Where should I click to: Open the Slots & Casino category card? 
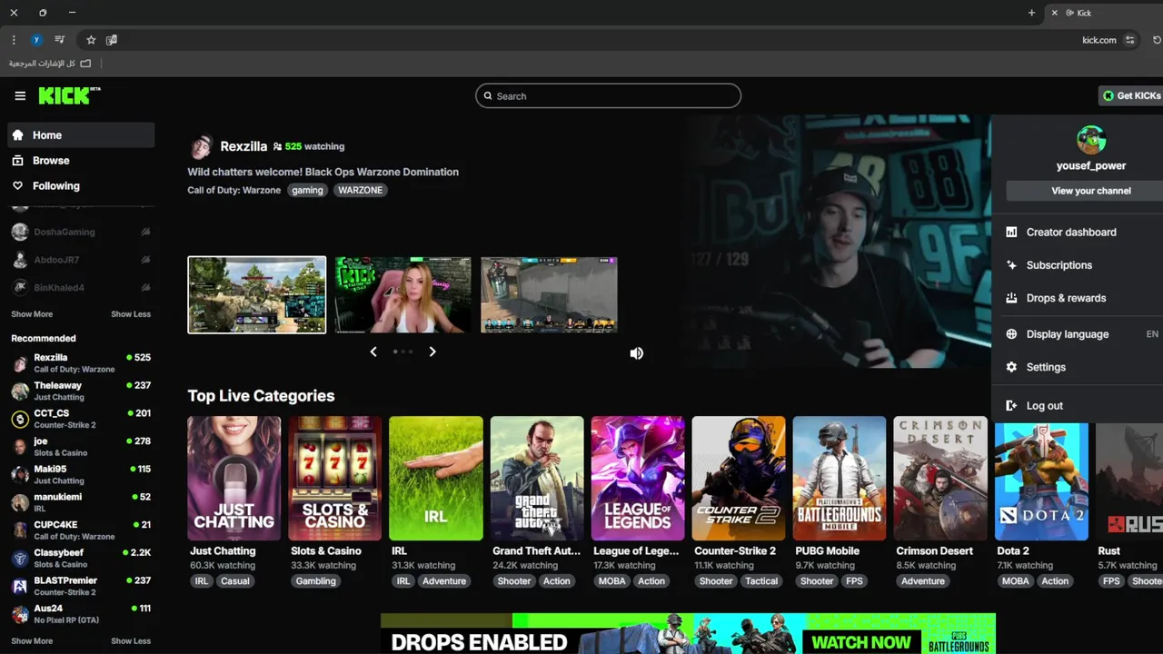[x=335, y=479]
